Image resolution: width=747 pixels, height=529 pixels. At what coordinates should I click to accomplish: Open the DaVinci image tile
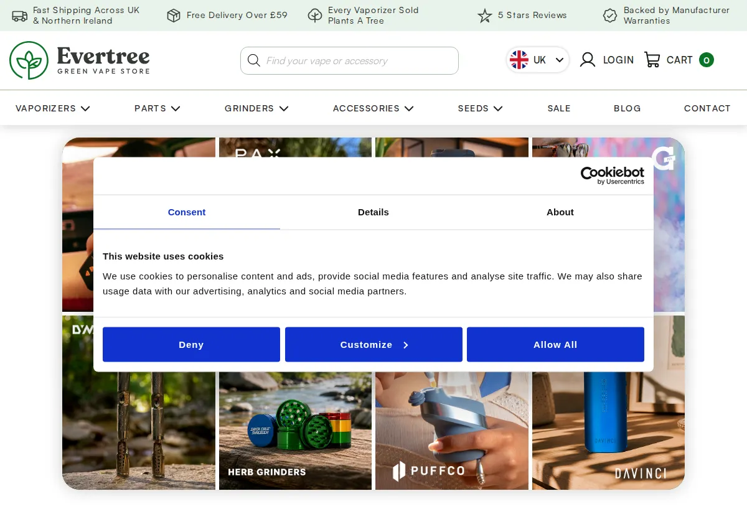[x=608, y=431]
